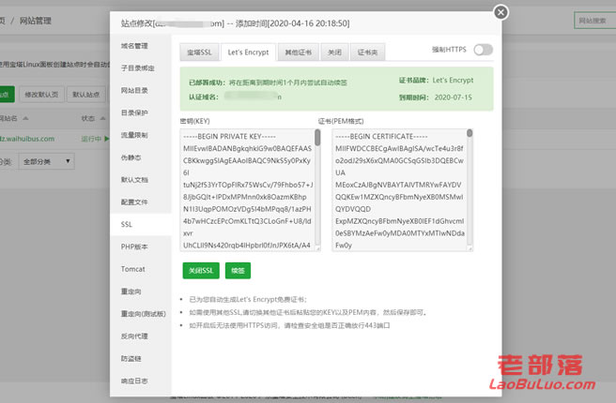
Task: Switch to the 宝塔SSL tab
Action: pyautogui.click(x=199, y=52)
